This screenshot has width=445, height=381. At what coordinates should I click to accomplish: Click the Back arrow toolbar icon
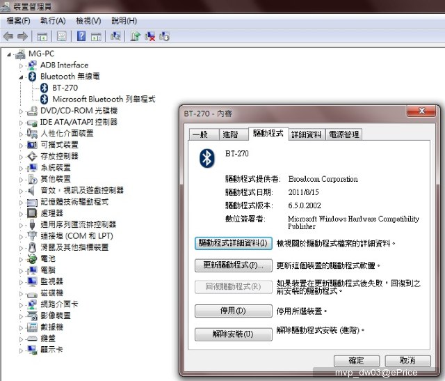8,36
